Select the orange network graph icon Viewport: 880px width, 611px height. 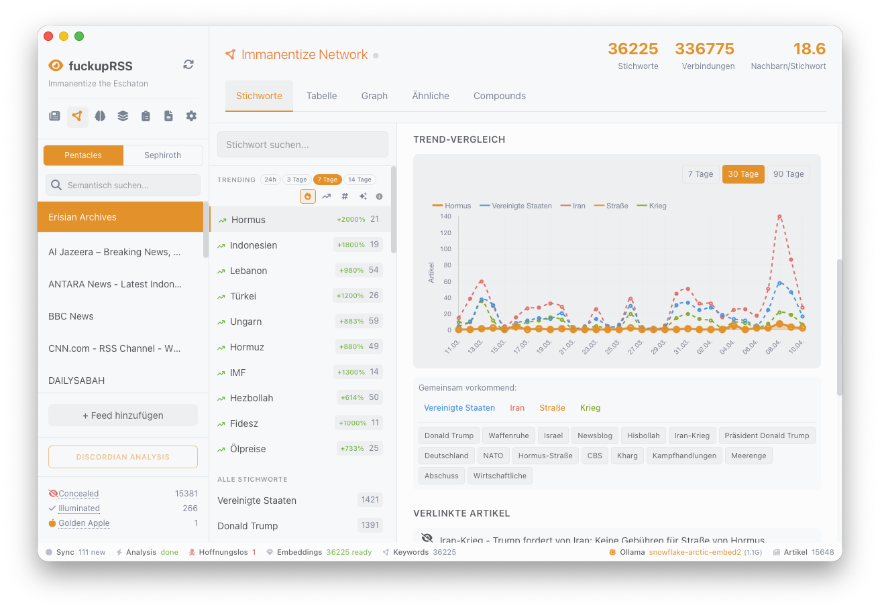coord(77,116)
